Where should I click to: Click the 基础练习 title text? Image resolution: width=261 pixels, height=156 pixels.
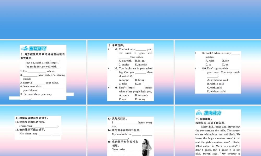pyautogui.click(x=38, y=48)
